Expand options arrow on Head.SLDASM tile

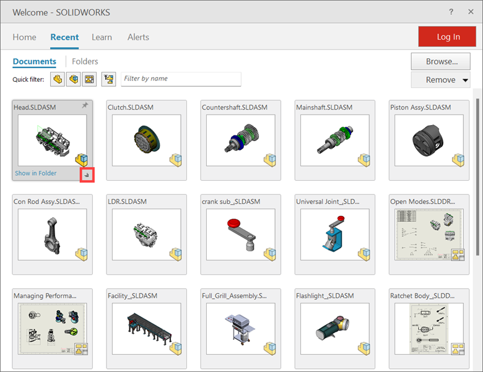[87, 175]
